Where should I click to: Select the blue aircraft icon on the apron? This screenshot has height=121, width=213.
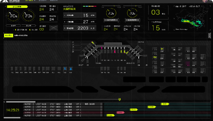point(64,69)
